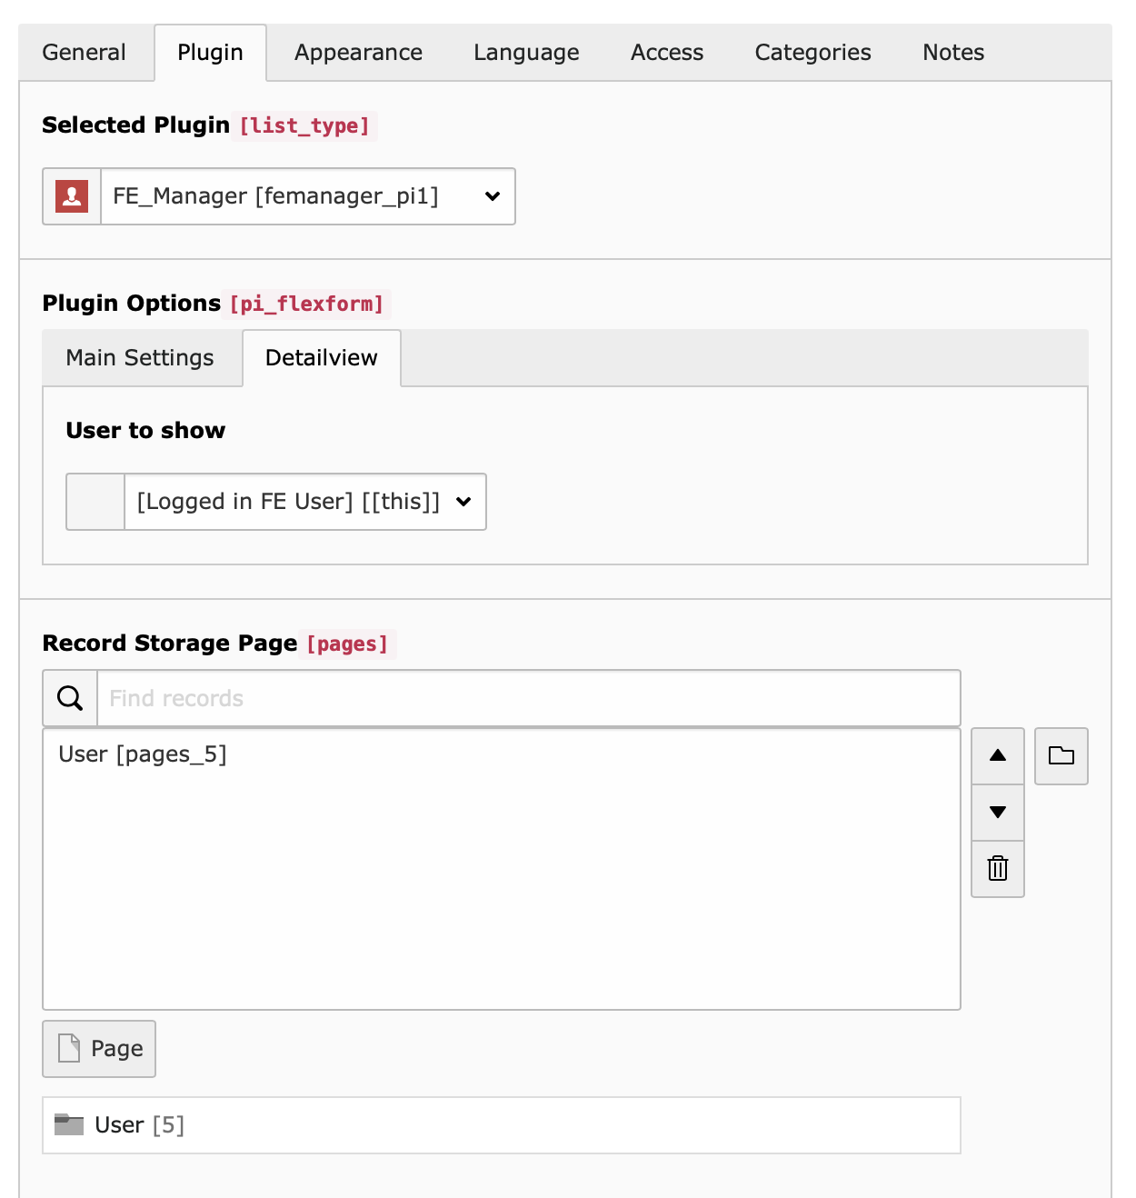Image resolution: width=1136 pixels, height=1198 pixels.
Task: Click the red FE_Manager plugin user icon
Action: (x=72, y=196)
